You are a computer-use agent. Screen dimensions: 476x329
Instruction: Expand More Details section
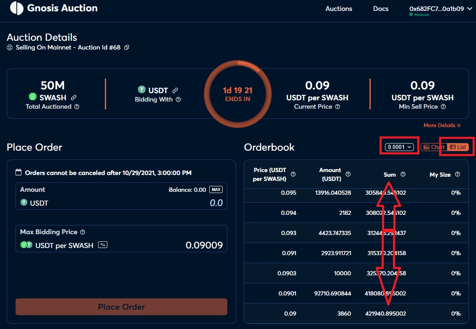[x=442, y=125]
